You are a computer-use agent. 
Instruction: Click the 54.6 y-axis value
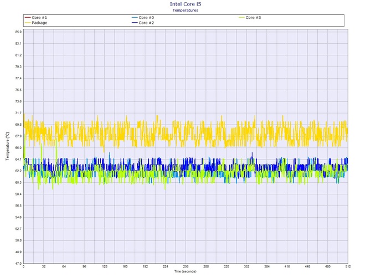[x=18, y=217]
